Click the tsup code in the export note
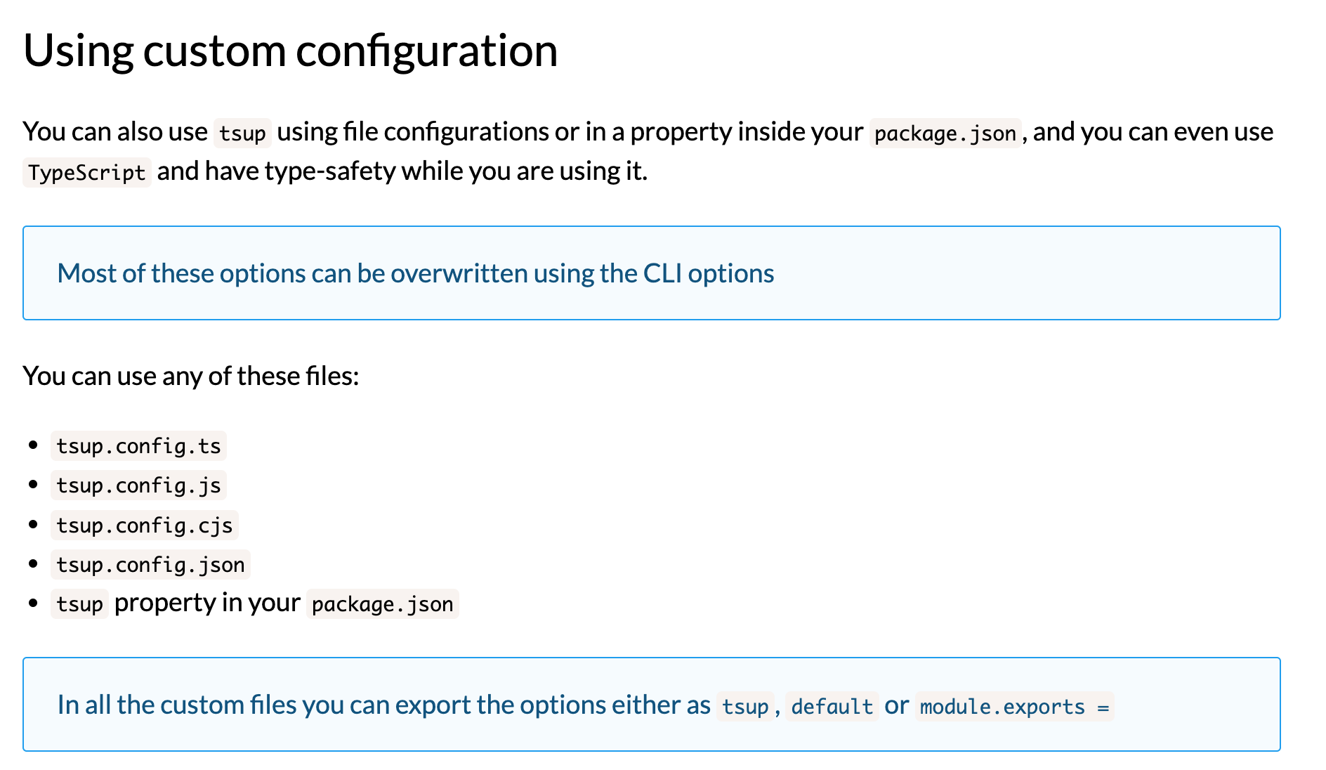Viewport: 1326px width, 770px height. 745,706
